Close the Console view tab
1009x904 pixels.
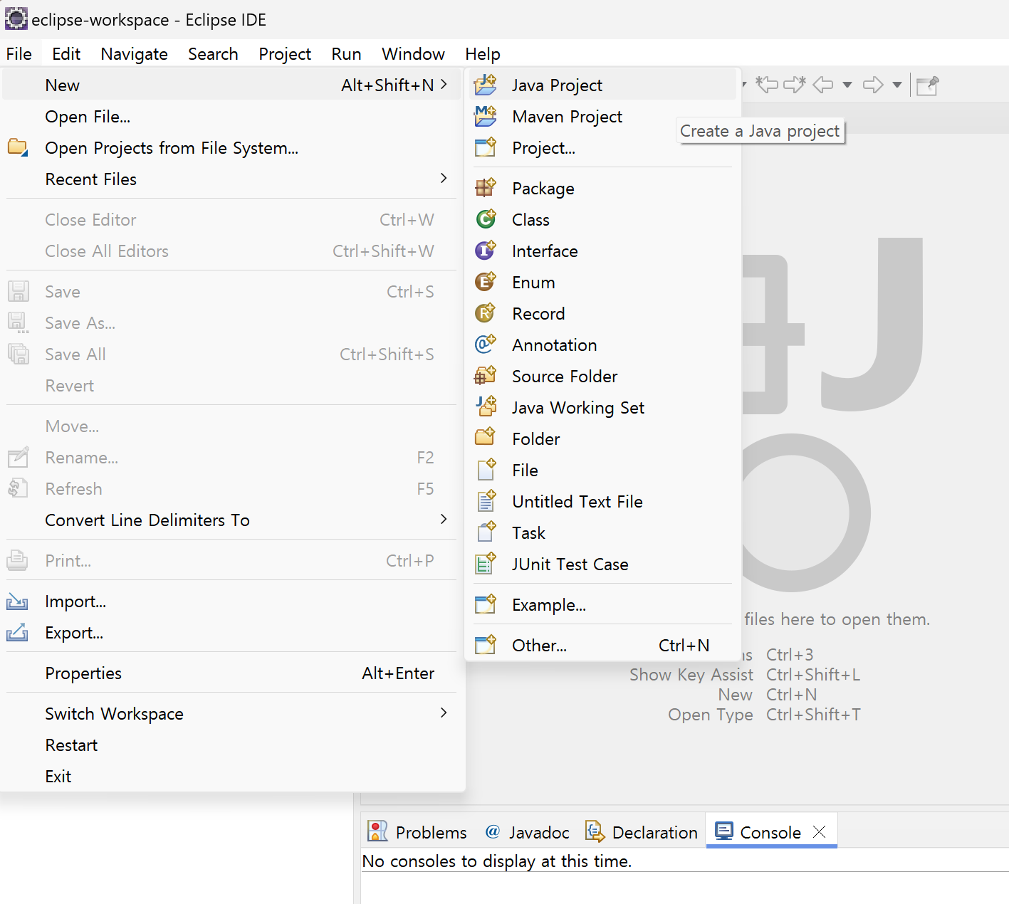point(820,831)
